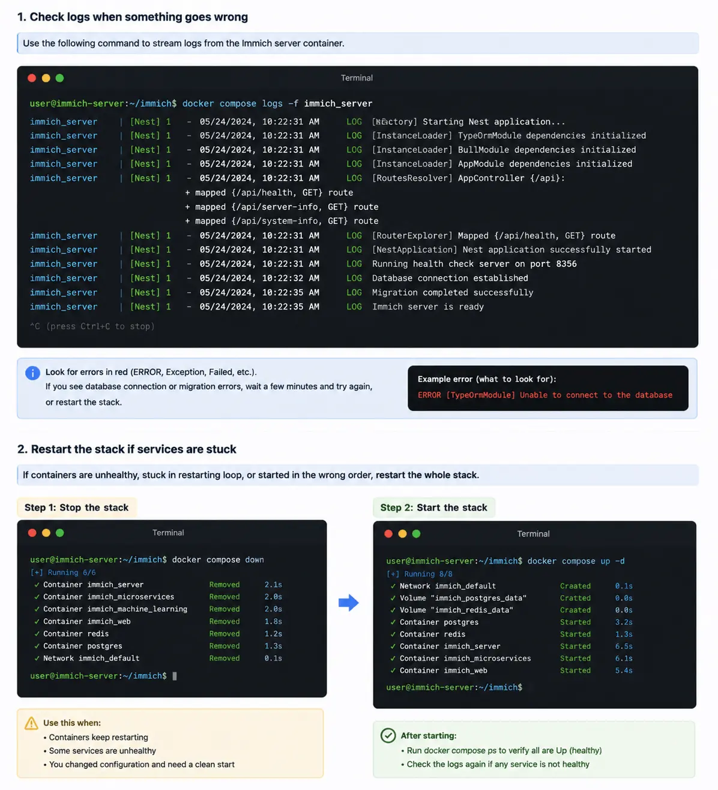The image size is (718, 790).
Task: Click the '^C (press Ctrl+C to stop)' hint
Action: point(92,327)
